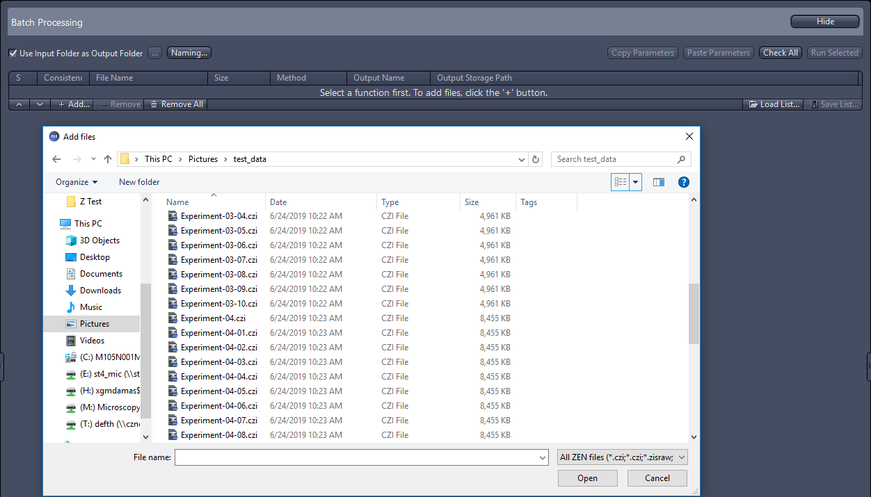Select Documents in the navigation pane
This screenshot has width=871, height=497.
pos(101,274)
